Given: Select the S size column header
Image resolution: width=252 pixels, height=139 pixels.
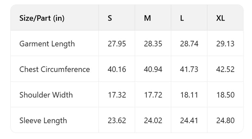Looking at the screenshot, I should point(110,18).
